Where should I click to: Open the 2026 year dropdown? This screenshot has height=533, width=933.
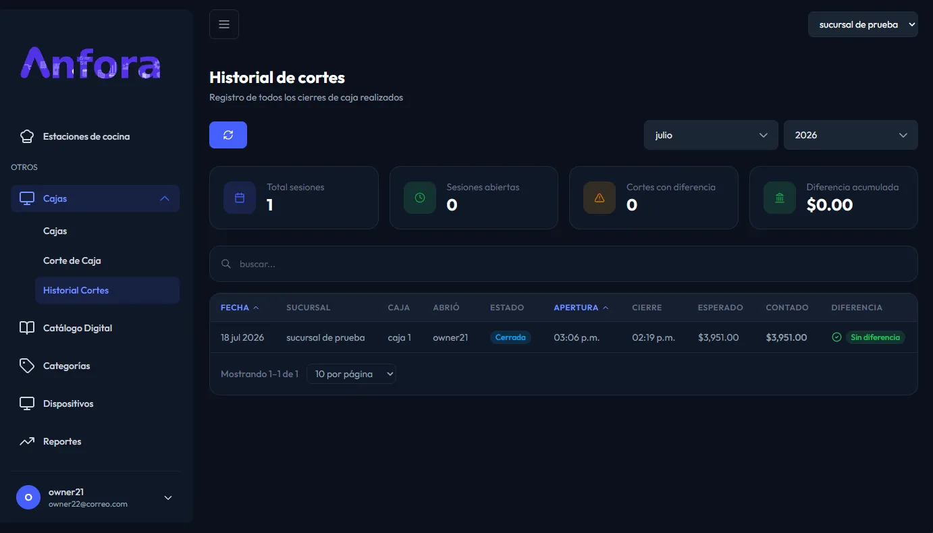click(x=851, y=135)
